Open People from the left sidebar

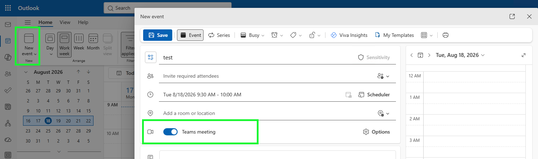(8, 74)
